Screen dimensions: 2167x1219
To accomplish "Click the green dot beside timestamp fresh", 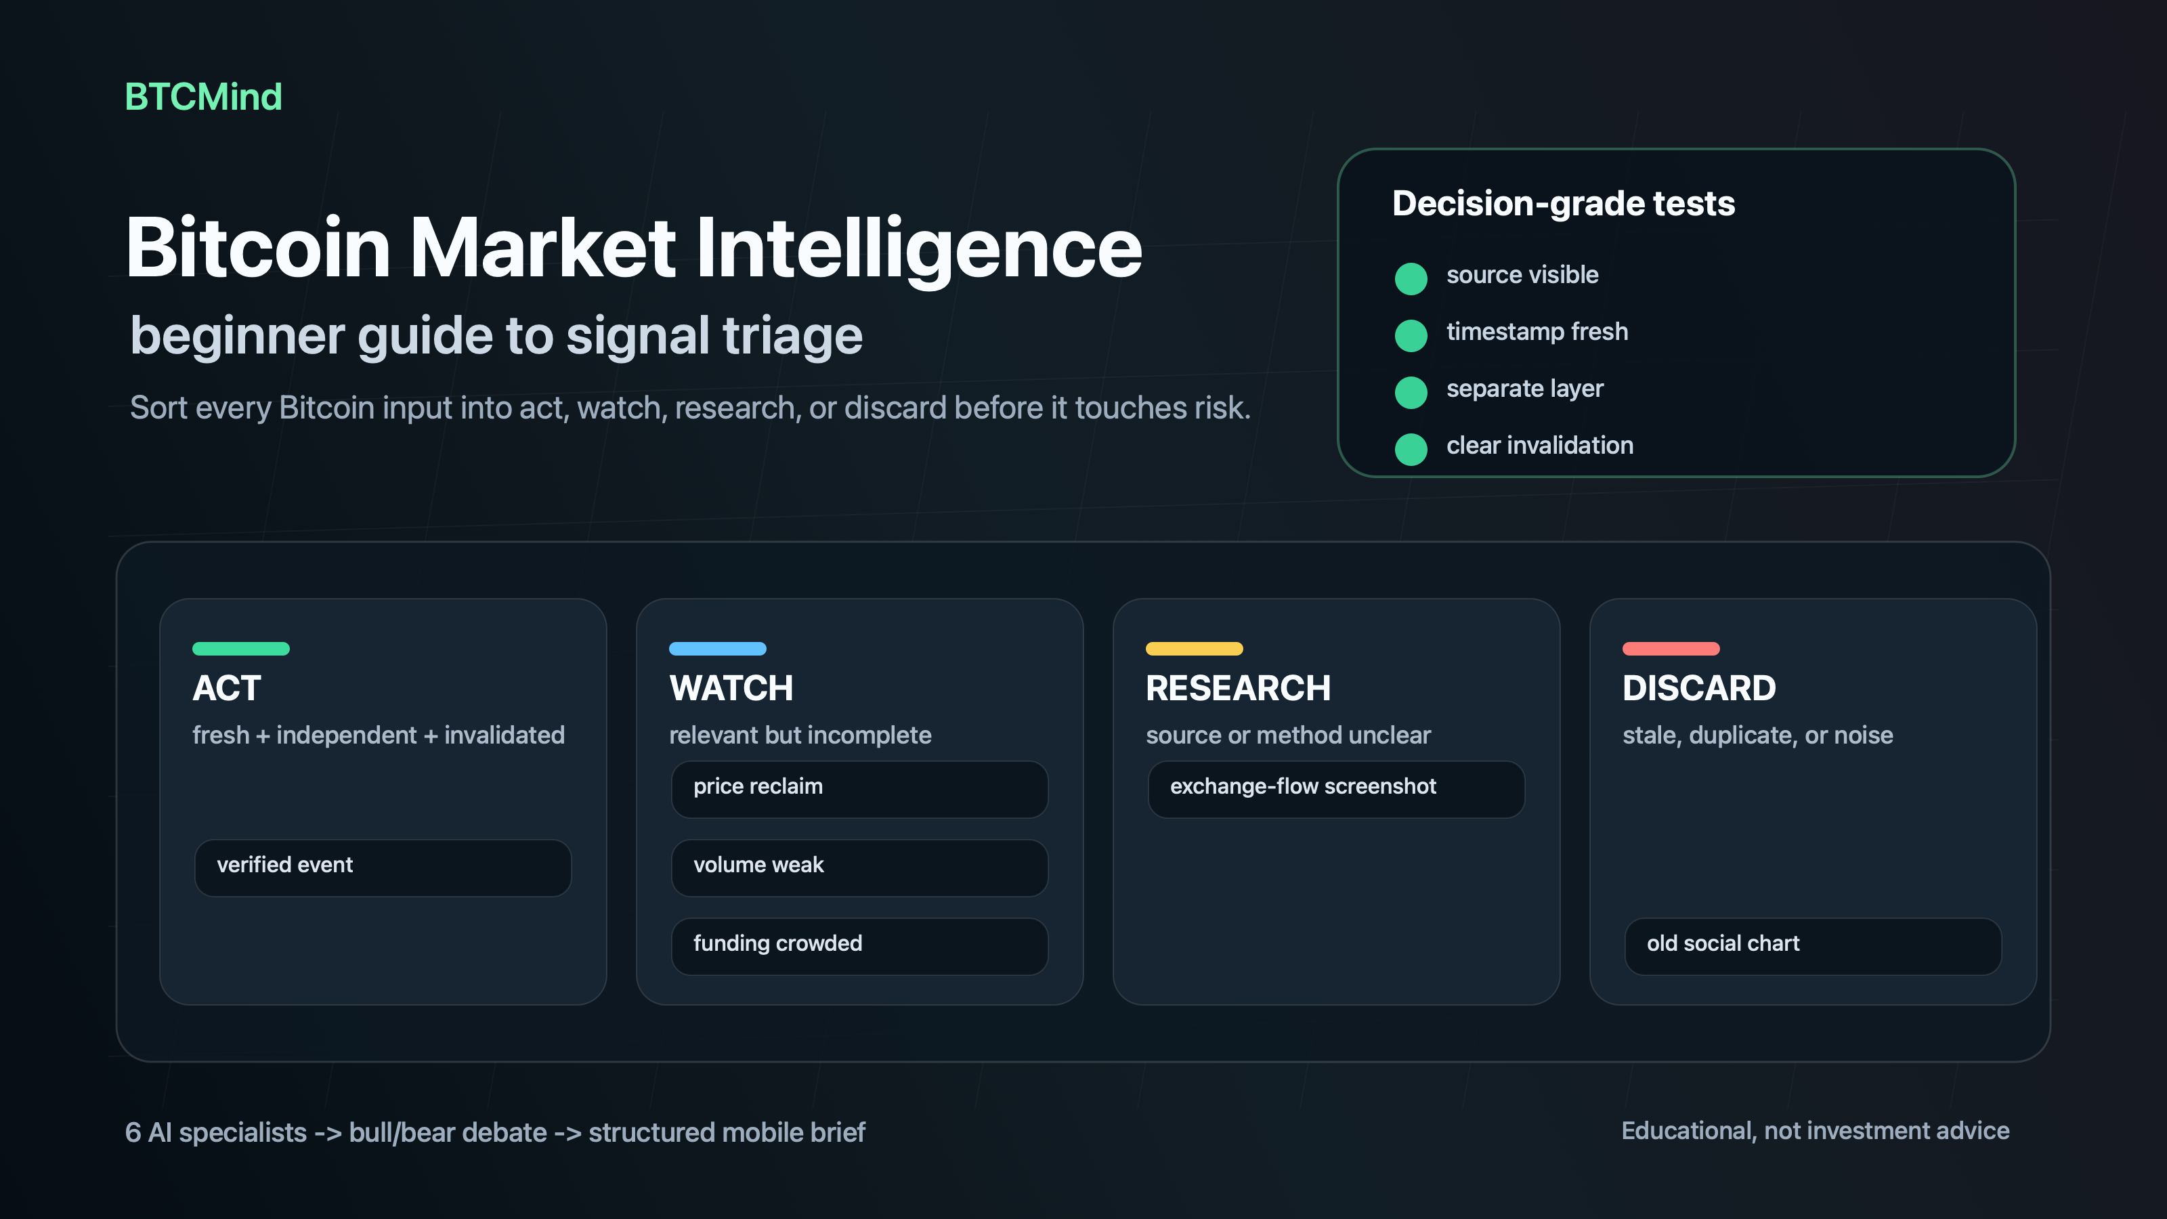I will point(1411,335).
